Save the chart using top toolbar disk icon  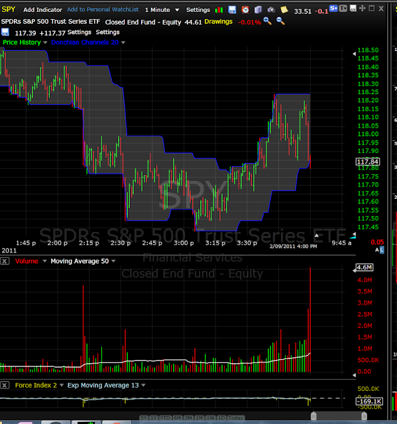(232, 10)
